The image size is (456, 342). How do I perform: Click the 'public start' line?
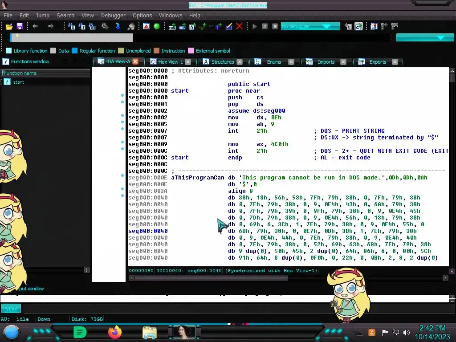point(249,84)
